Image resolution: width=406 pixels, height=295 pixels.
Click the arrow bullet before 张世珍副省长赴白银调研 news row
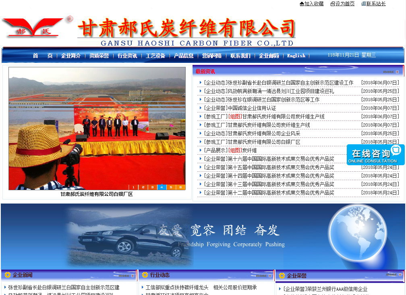pos(201,83)
